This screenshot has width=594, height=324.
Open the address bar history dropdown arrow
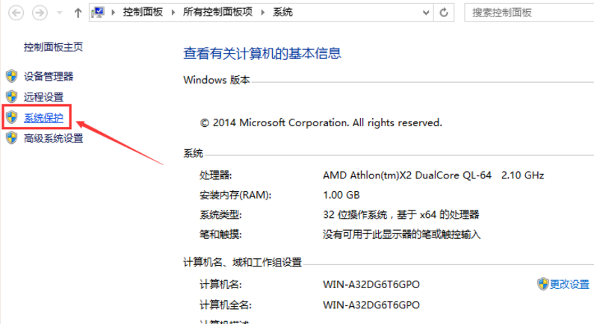[424, 13]
